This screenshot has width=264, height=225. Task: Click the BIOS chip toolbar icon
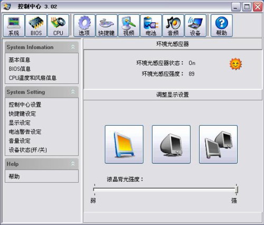pos(36,26)
